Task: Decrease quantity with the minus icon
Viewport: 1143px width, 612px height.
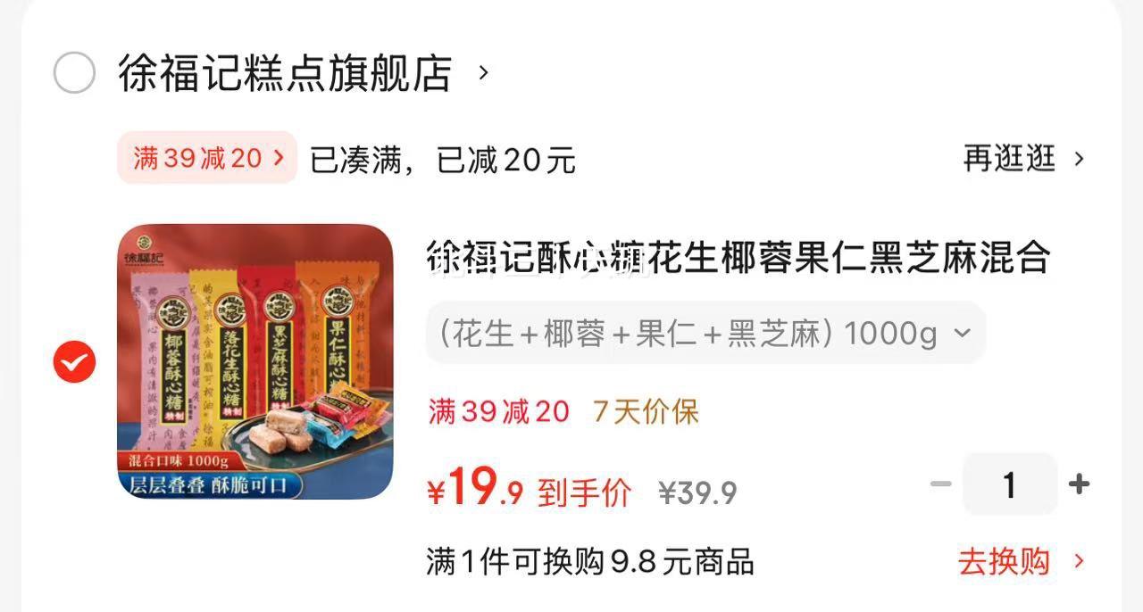Action: (940, 484)
